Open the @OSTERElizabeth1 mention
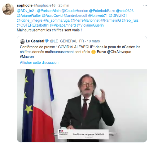This screenshot has height=146, width=149. pyautogui.click(x=33, y=25)
